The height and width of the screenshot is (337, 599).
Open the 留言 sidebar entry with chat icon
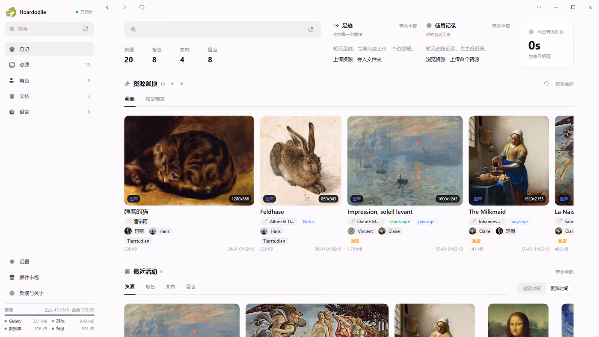point(50,112)
